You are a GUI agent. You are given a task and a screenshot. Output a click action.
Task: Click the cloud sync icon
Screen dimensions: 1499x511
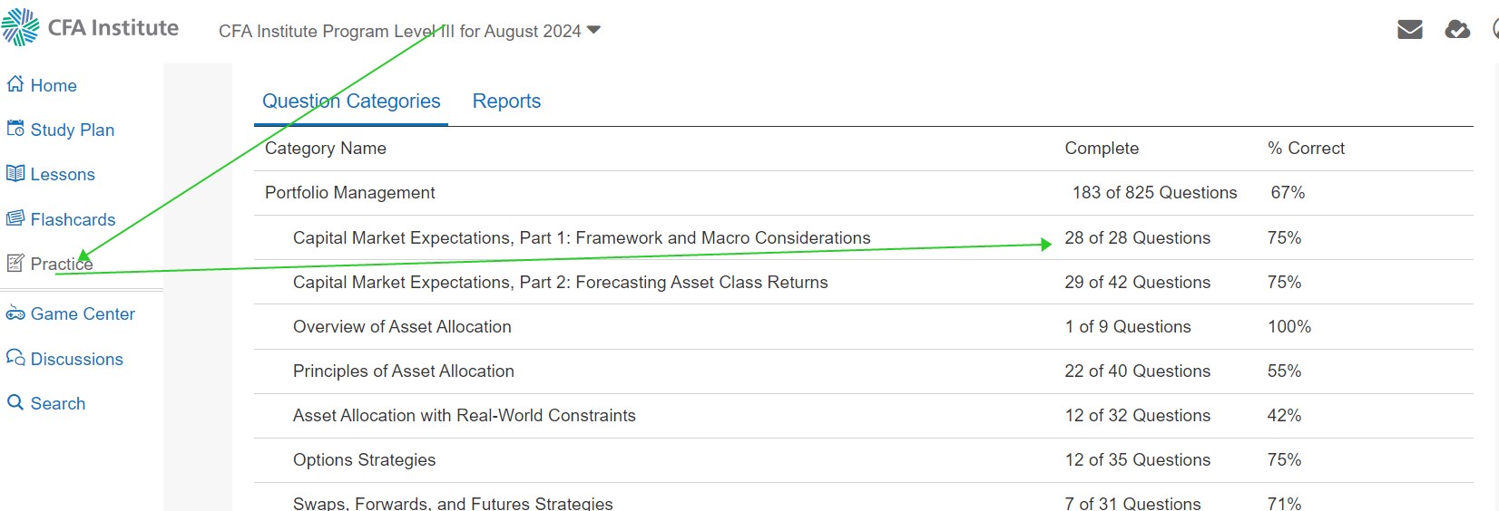pos(1457,30)
